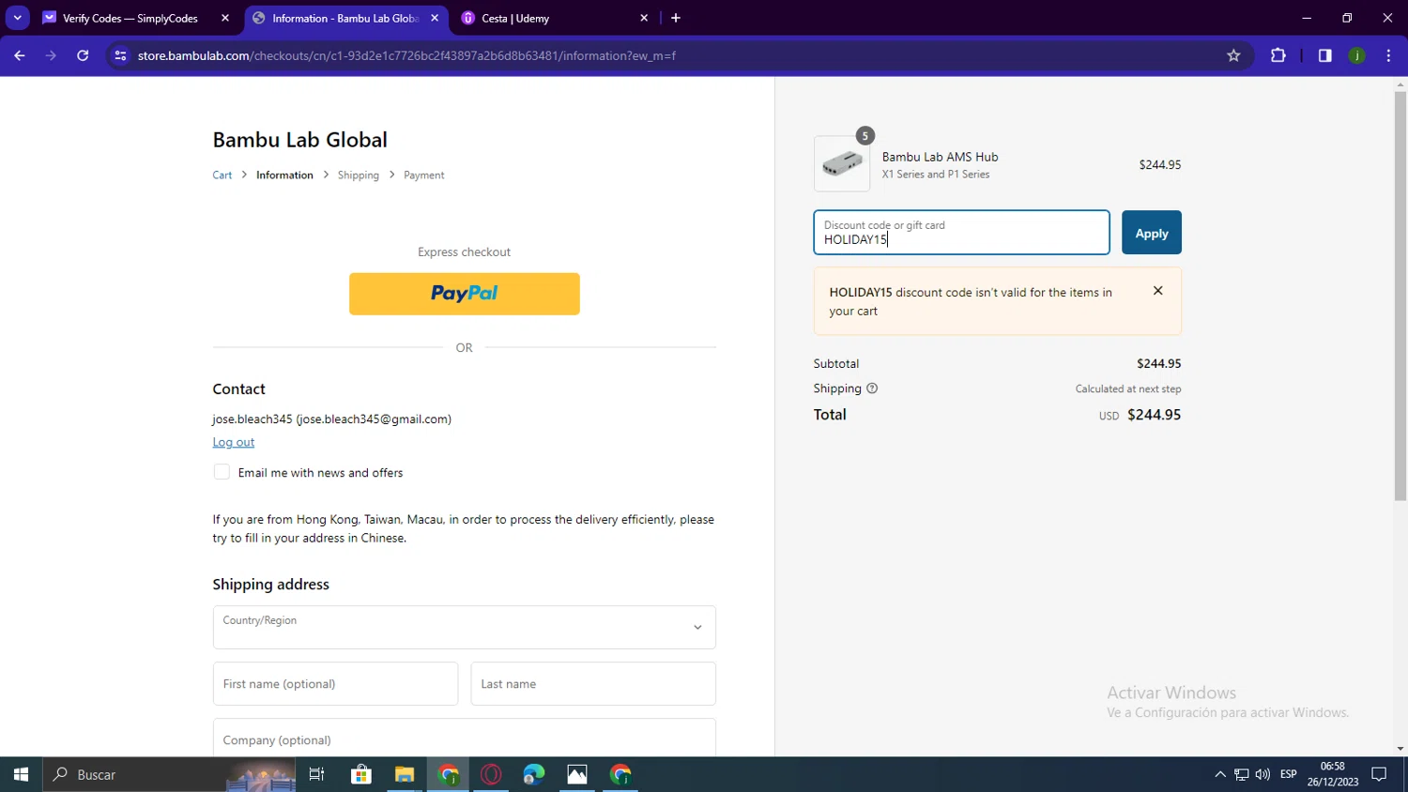The width and height of the screenshot is (1408, 792).
Task: Pay with the PayPal express checkout button
Action: (x=464, y=294)
